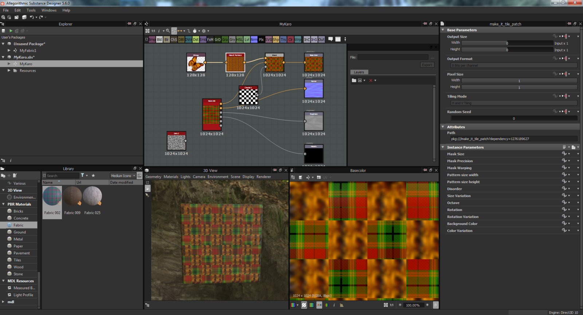The height and width of the screenshot is (315, 583).
Task: Collapse the MyKaro.sbs package
Action: (x=3, y=57)
